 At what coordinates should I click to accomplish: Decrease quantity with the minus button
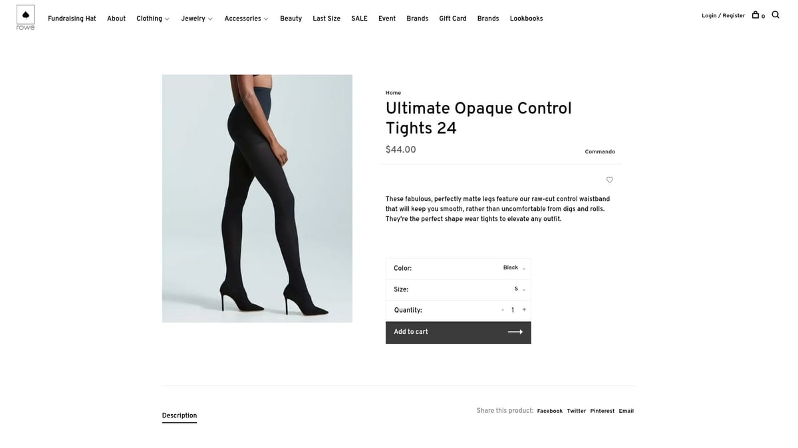(x=503, y=310)
